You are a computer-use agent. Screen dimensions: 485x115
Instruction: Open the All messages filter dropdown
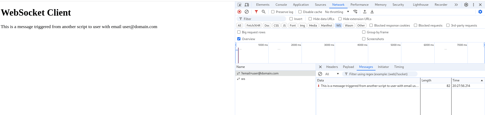[x=332, y=74]
